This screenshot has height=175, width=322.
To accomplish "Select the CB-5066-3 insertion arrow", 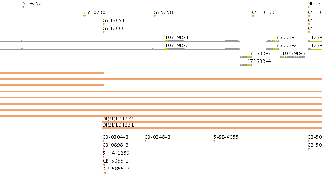I will 104,165.
